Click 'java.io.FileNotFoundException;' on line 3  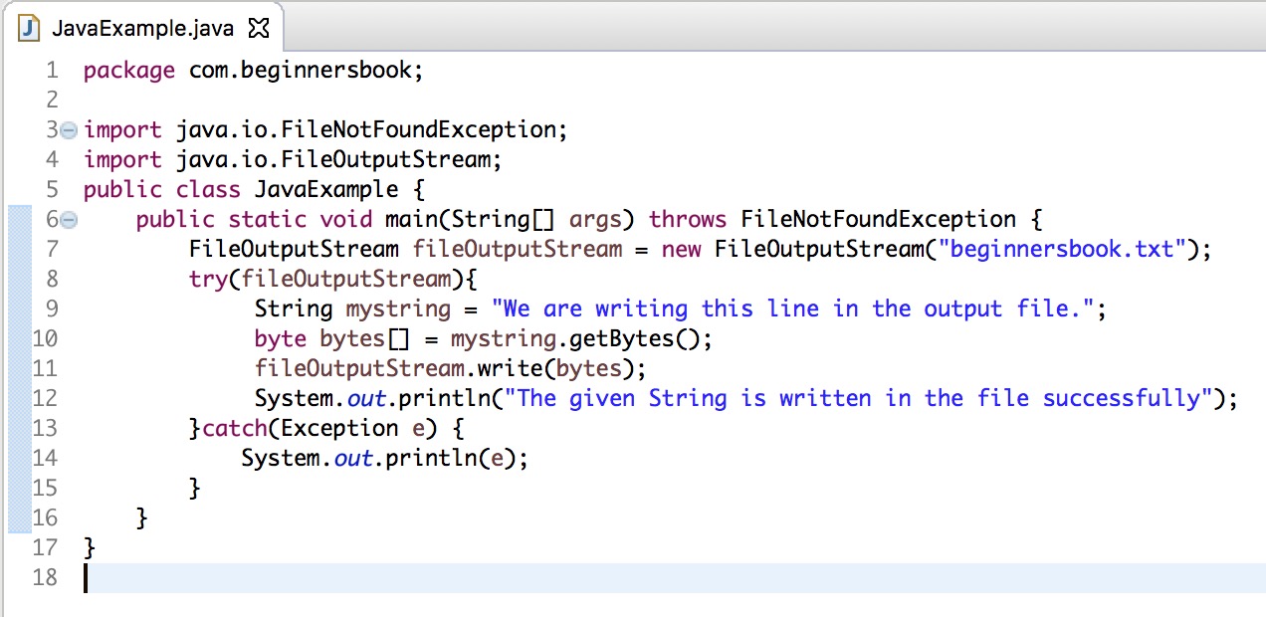coord(371,130)
